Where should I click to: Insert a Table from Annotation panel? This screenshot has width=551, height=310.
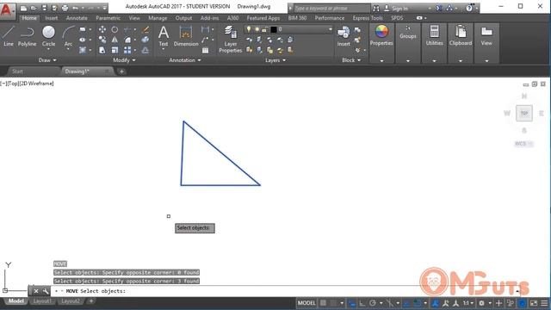coord(205,50)
